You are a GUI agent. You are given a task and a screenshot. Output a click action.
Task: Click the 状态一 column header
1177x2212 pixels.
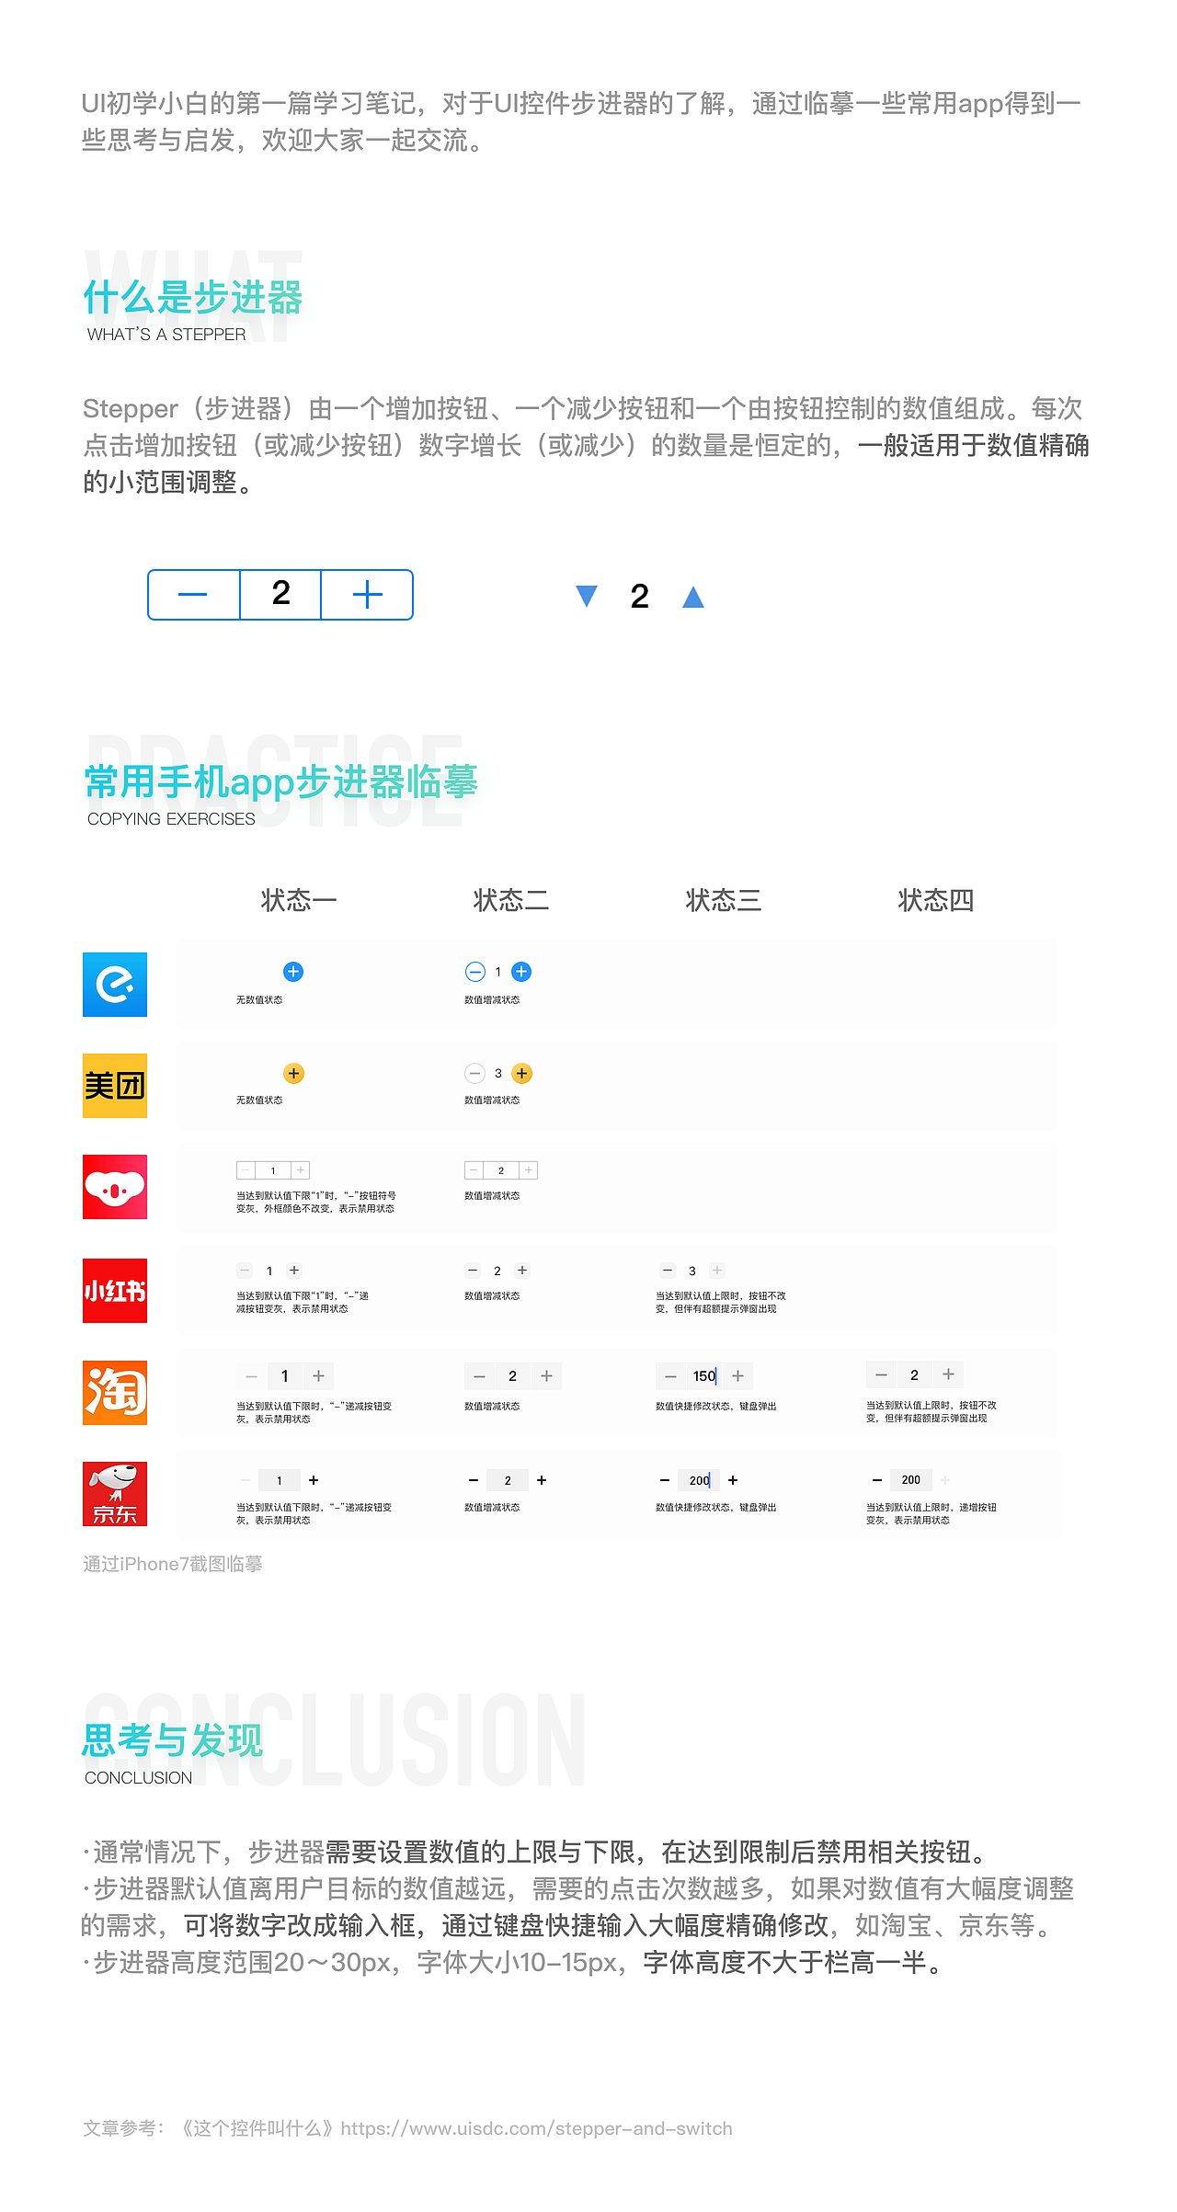pyautogui.click(x=299, y=900)
